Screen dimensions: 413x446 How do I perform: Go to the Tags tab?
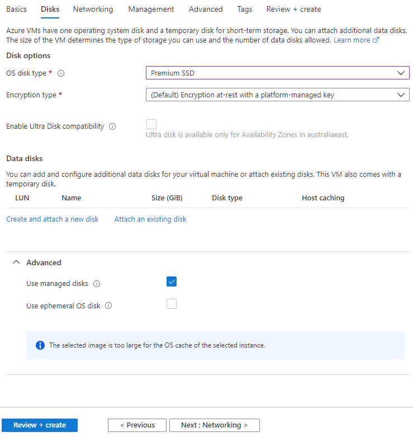(245, 9)
